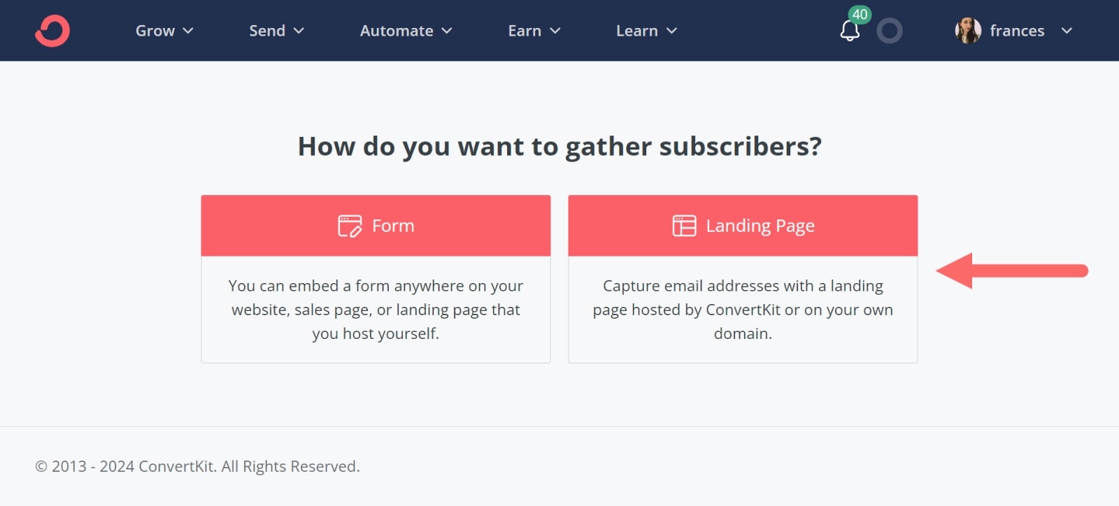Image resolution: width=1119 pixels, height=506 pixels.
Task: Open the Learn menu item
Action: pyautogui.click(x=637, y=31)
